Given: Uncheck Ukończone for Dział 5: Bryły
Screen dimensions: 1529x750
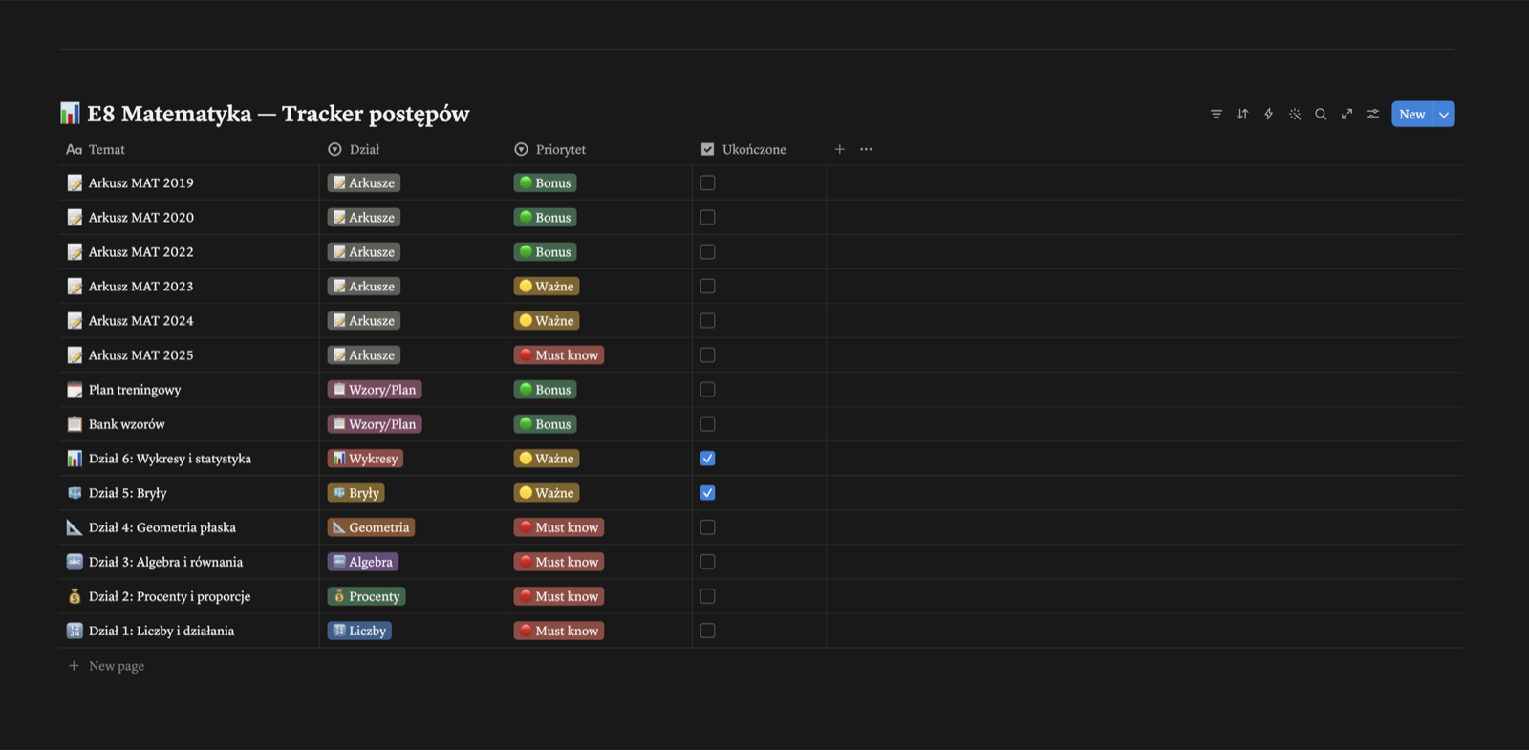Looking at the screenshot, I should click(707, 493).
